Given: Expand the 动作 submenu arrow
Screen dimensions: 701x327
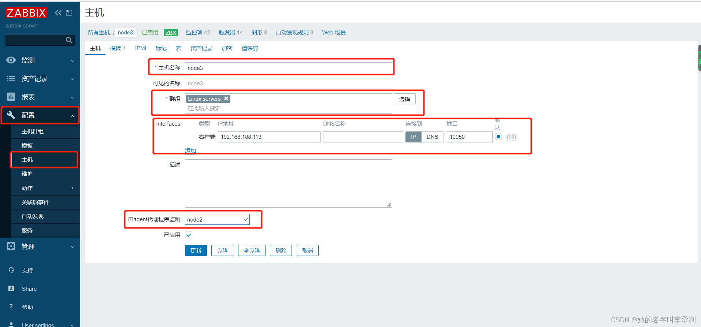Looking at the screenshot, I should pos(72,188).
